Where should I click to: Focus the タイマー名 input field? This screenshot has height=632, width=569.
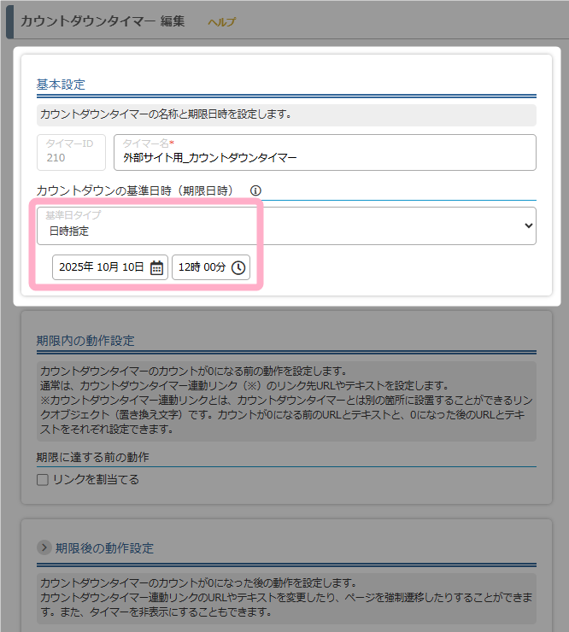click(x=325, y=158)
